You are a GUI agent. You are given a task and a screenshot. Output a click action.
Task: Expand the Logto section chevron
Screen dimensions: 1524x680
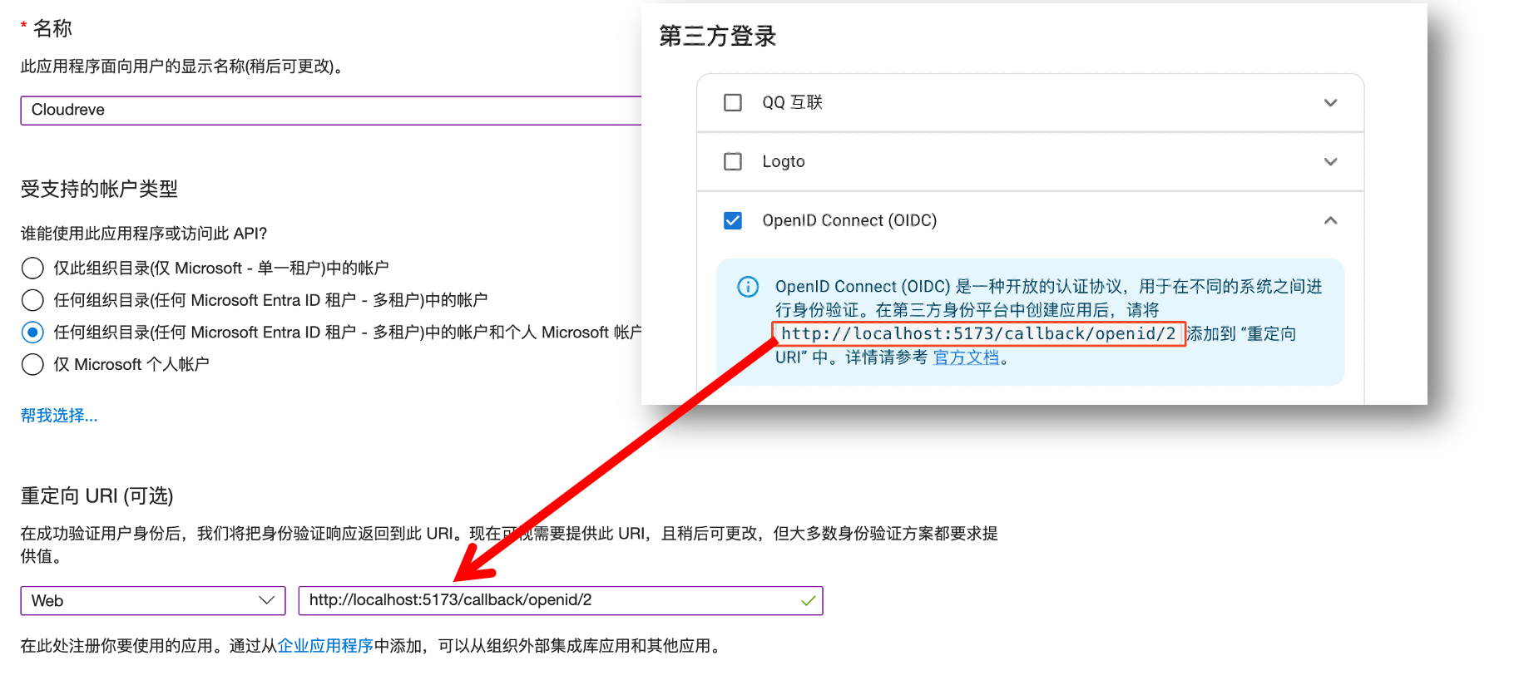coord(1330,161)
